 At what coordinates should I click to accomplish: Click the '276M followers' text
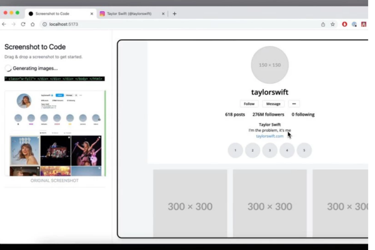(x=268, y=114)
